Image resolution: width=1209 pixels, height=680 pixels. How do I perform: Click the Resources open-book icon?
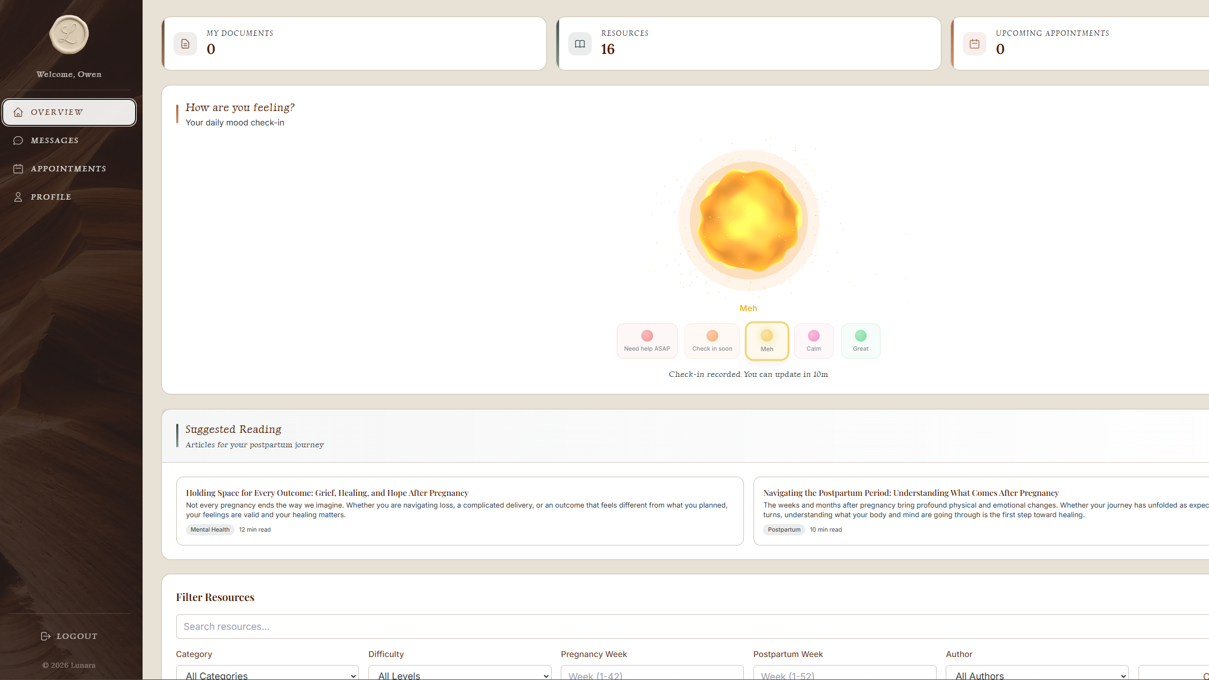[579, 44]
